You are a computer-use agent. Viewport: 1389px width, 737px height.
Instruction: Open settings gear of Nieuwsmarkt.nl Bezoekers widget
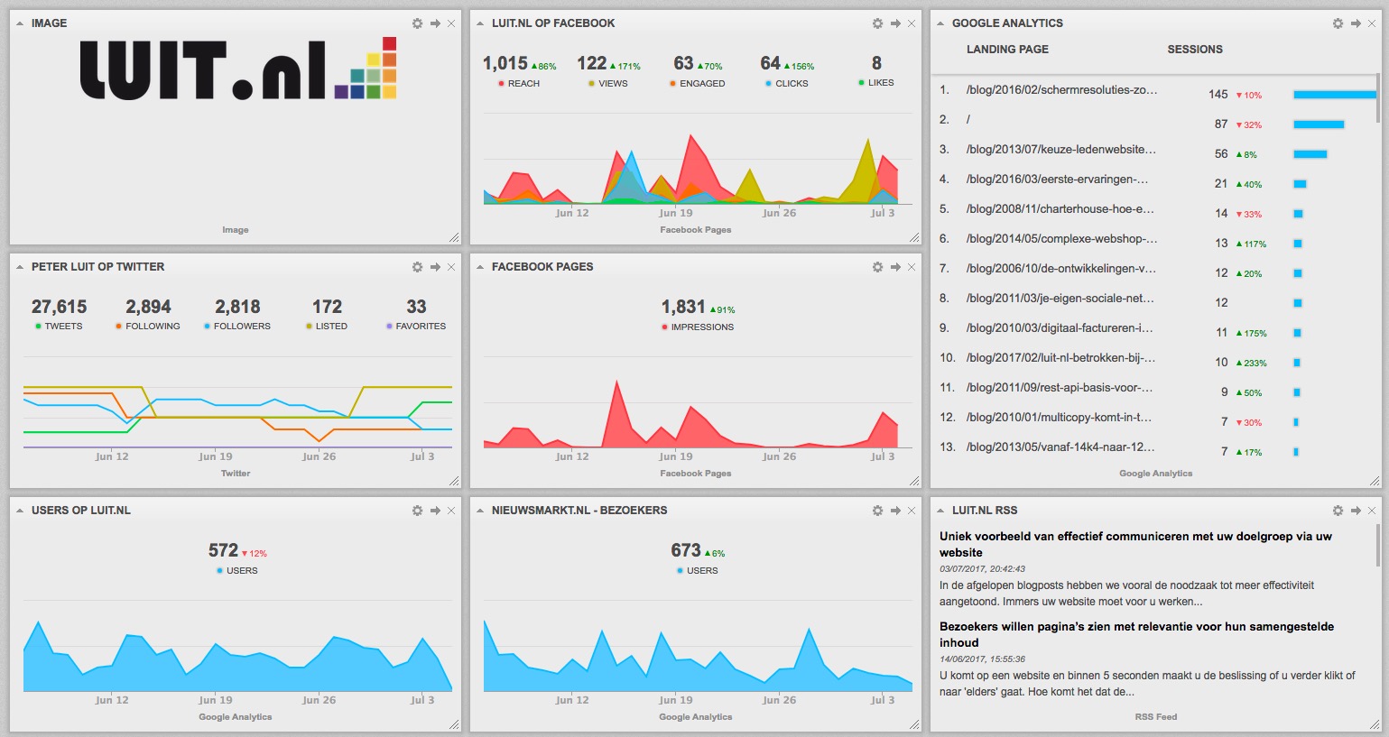877,511
